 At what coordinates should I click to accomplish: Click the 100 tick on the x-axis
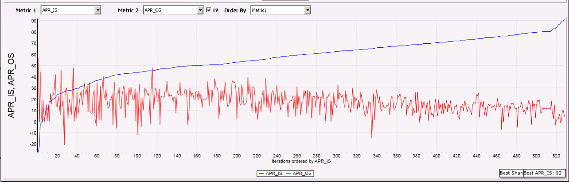point(137,156)
